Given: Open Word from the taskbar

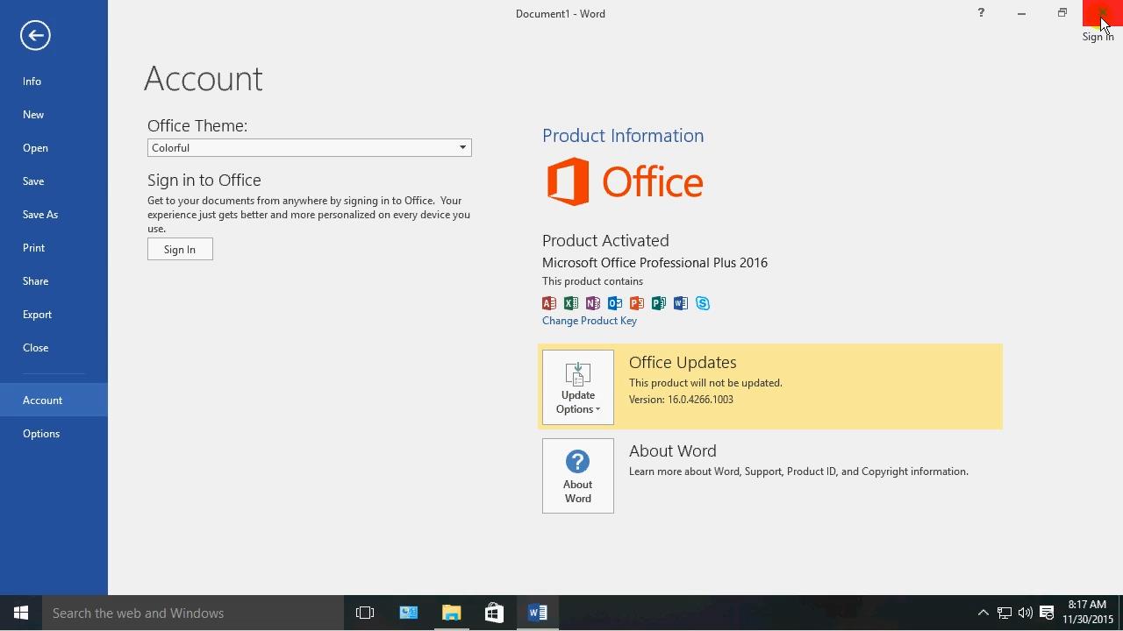Looking at the screenshot, I should 537,613.
